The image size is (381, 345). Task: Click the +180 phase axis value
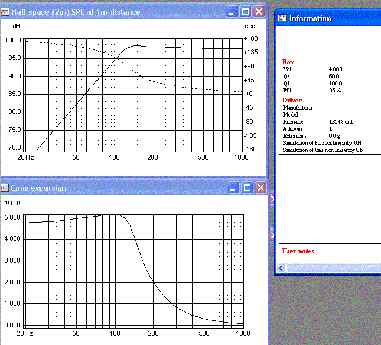250,38
